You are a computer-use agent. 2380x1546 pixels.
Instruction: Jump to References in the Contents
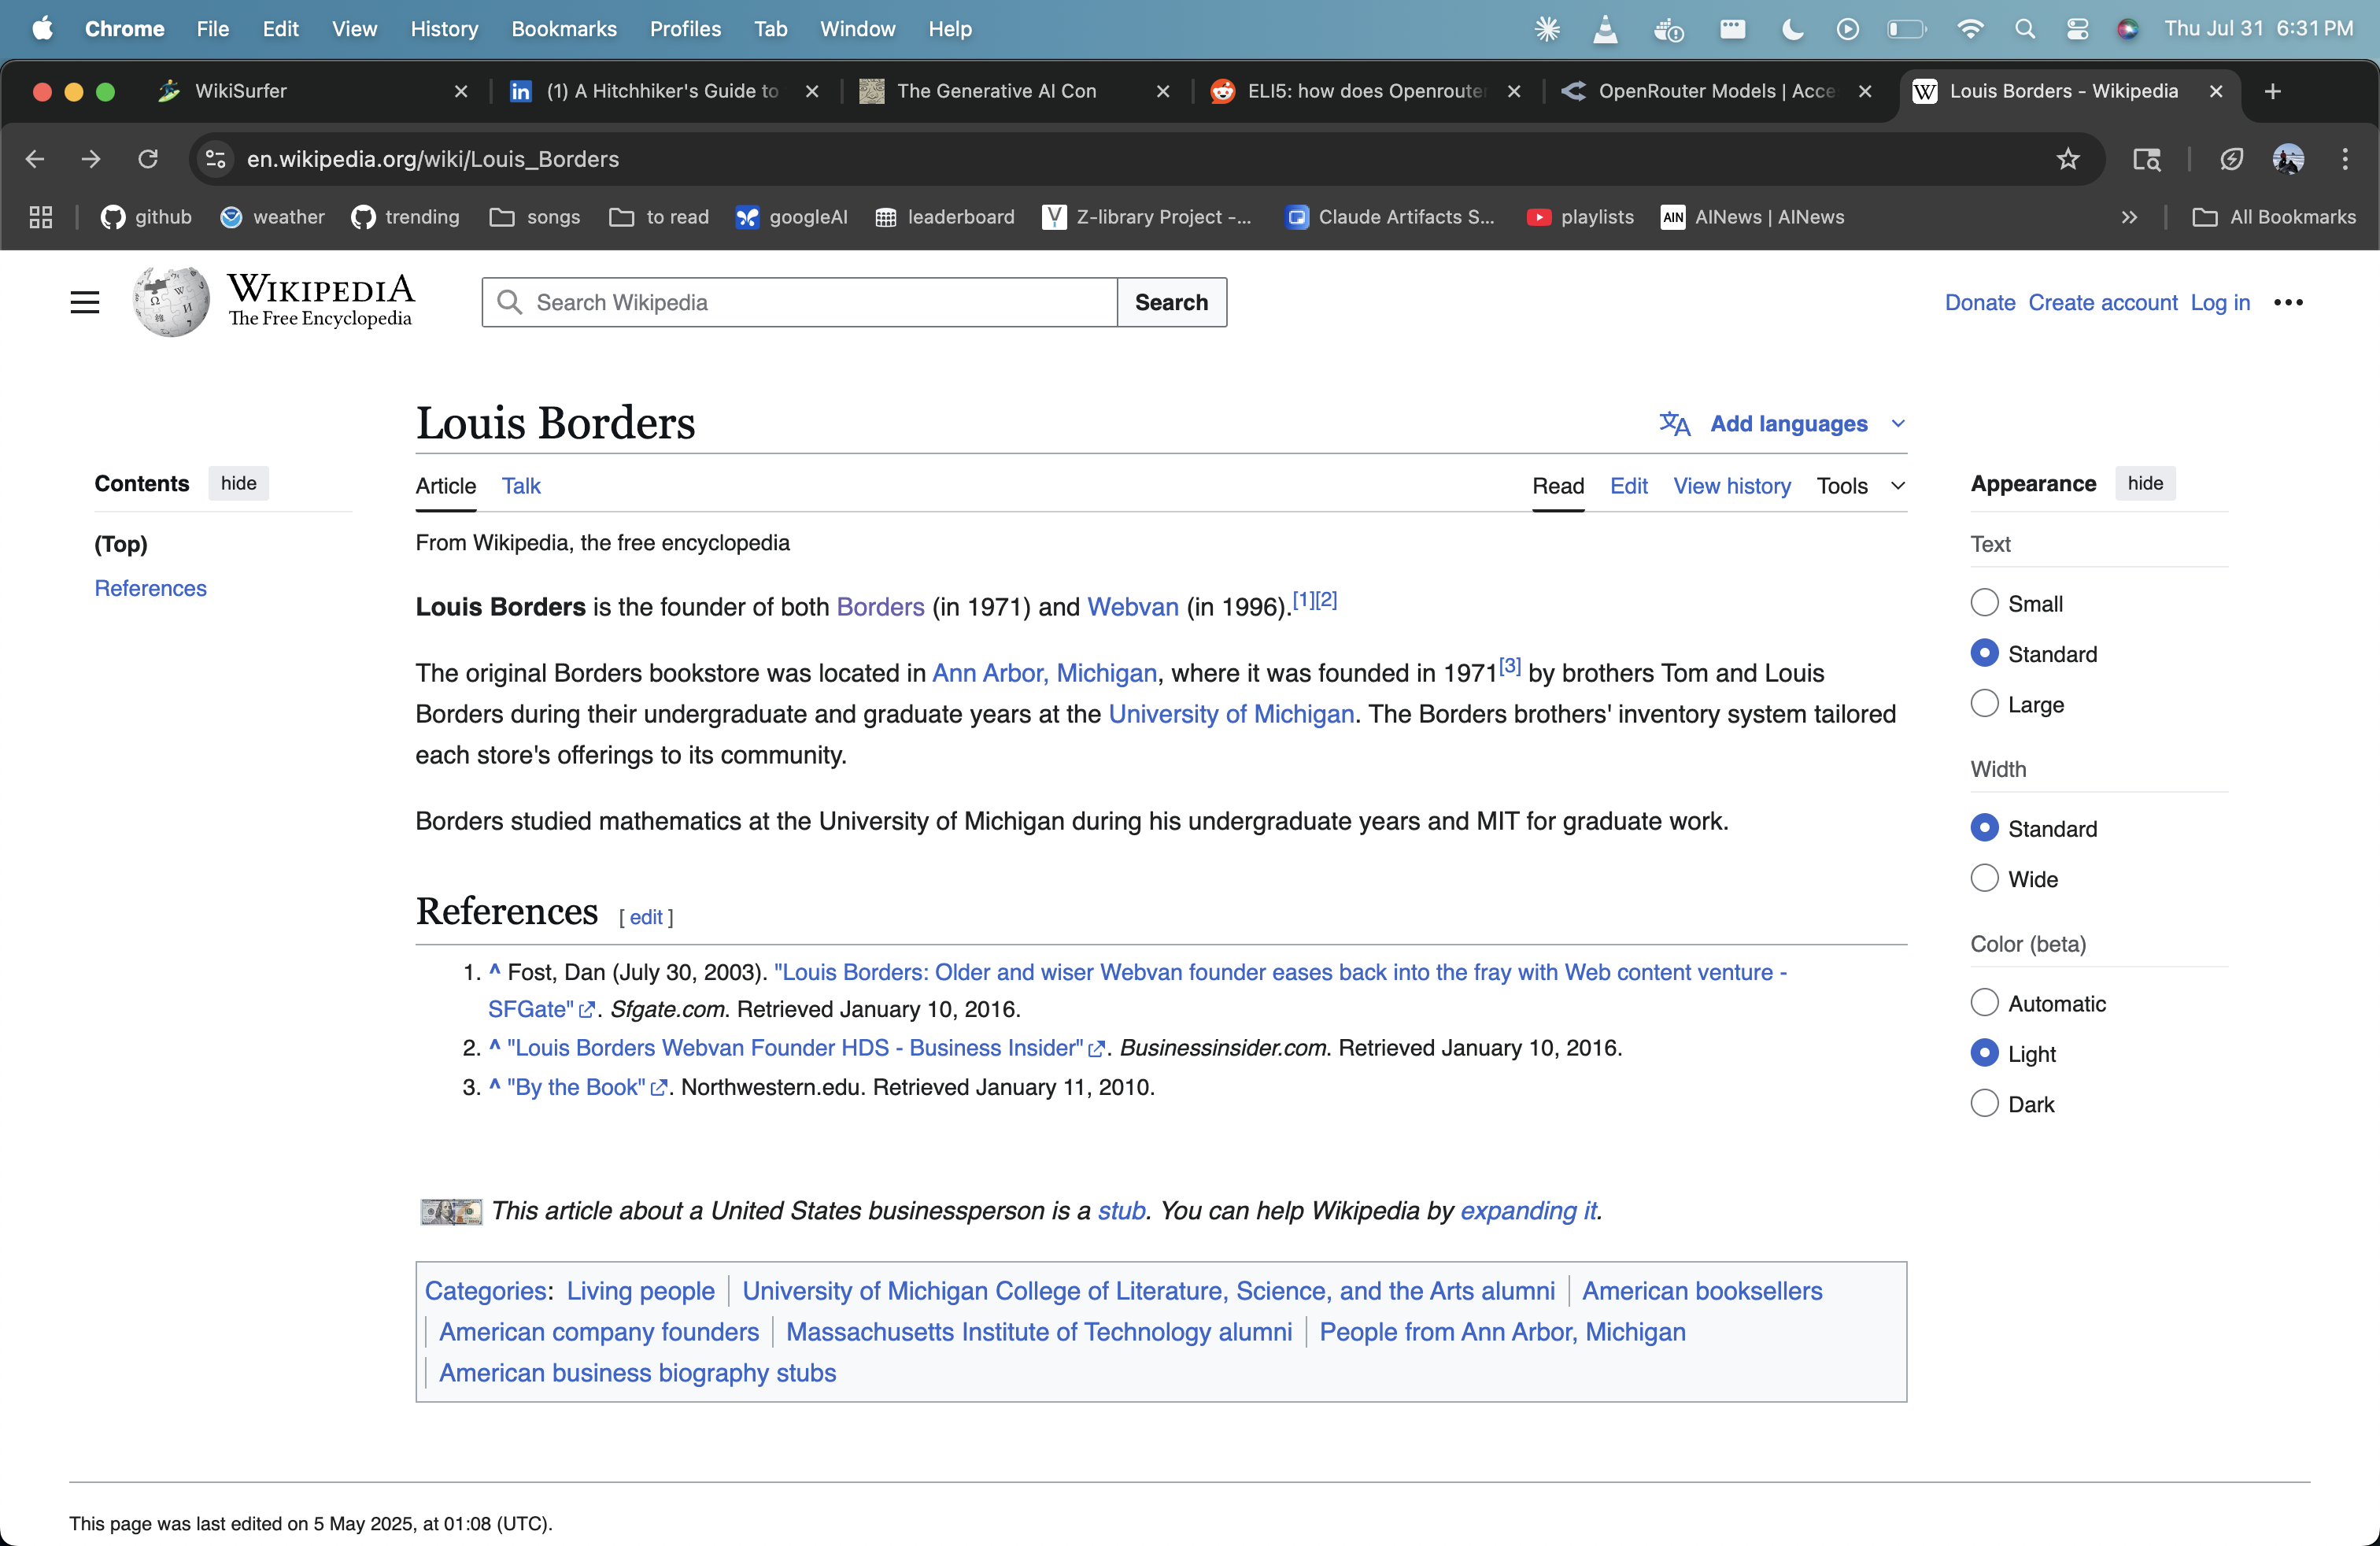pos(150,588)
